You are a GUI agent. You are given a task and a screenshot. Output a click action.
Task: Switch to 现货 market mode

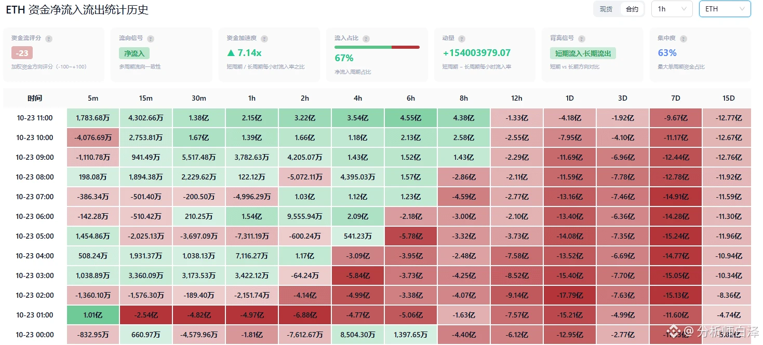(x=606, y=9)
